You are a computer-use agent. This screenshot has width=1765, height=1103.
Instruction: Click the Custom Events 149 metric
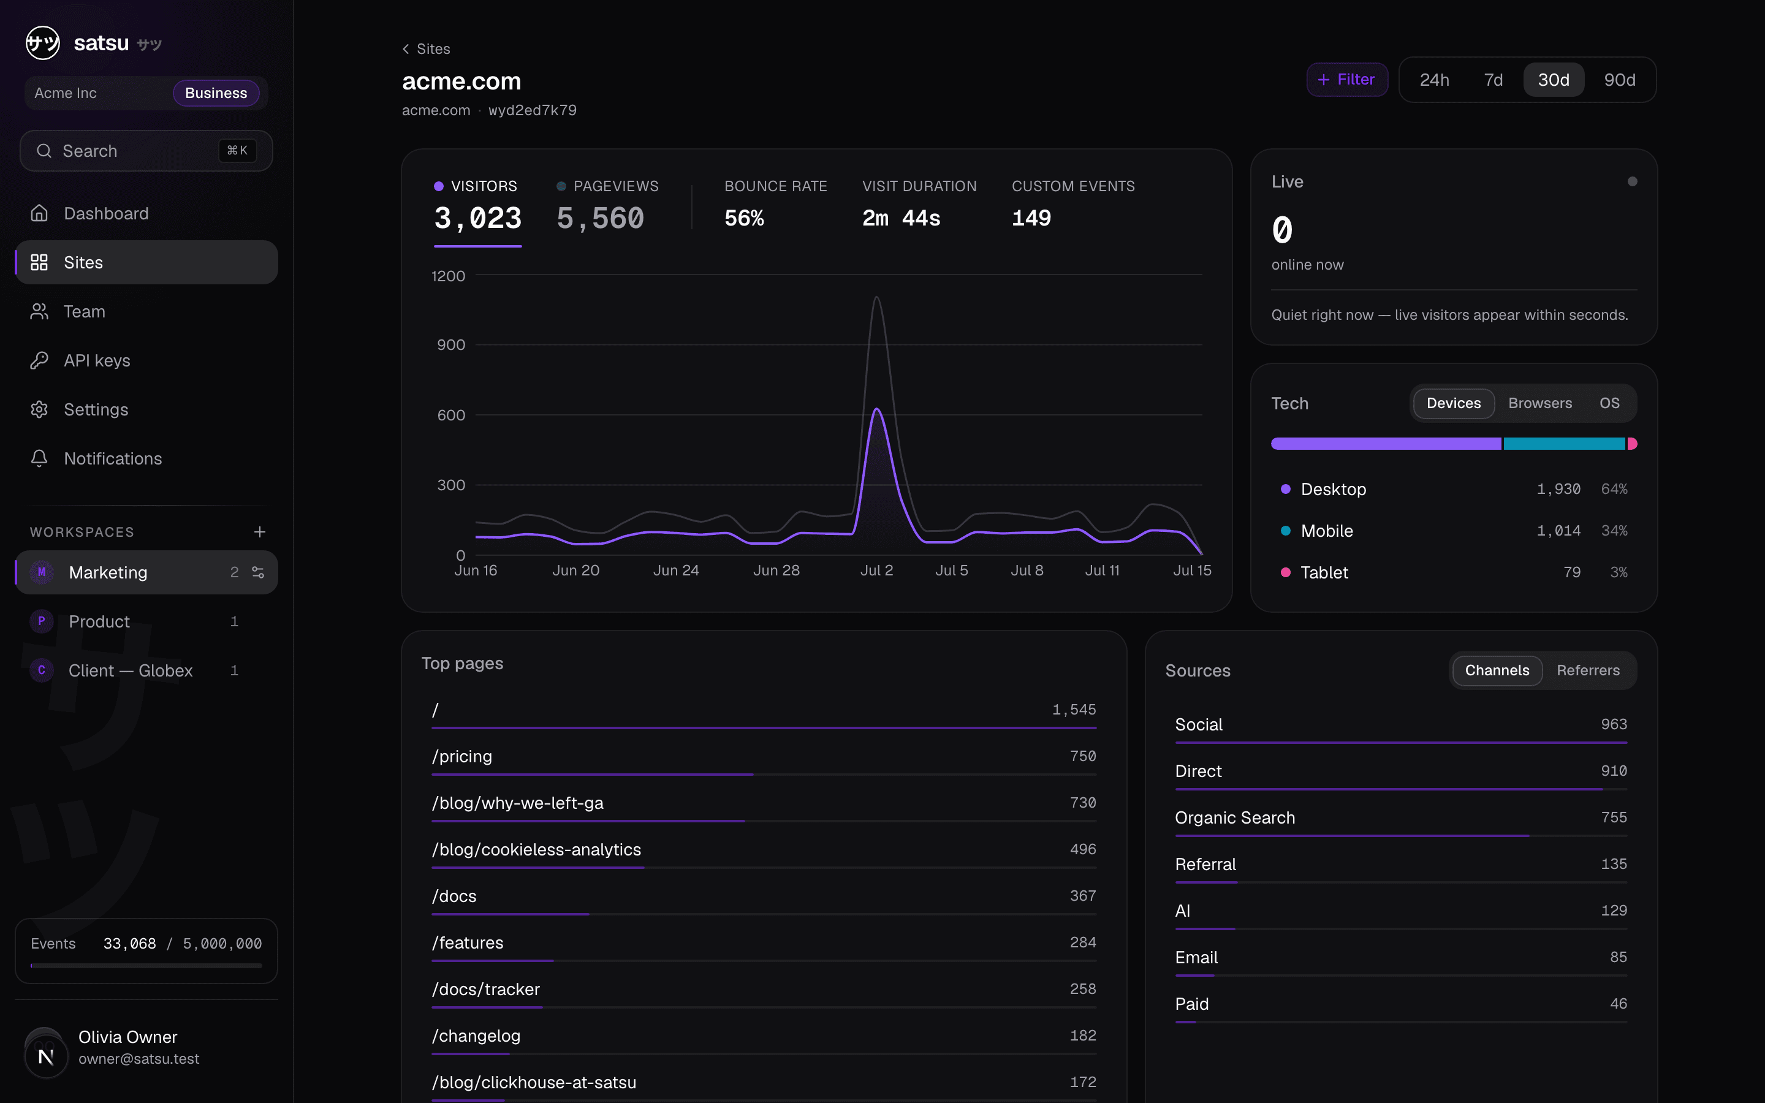tap(1073, 204)
